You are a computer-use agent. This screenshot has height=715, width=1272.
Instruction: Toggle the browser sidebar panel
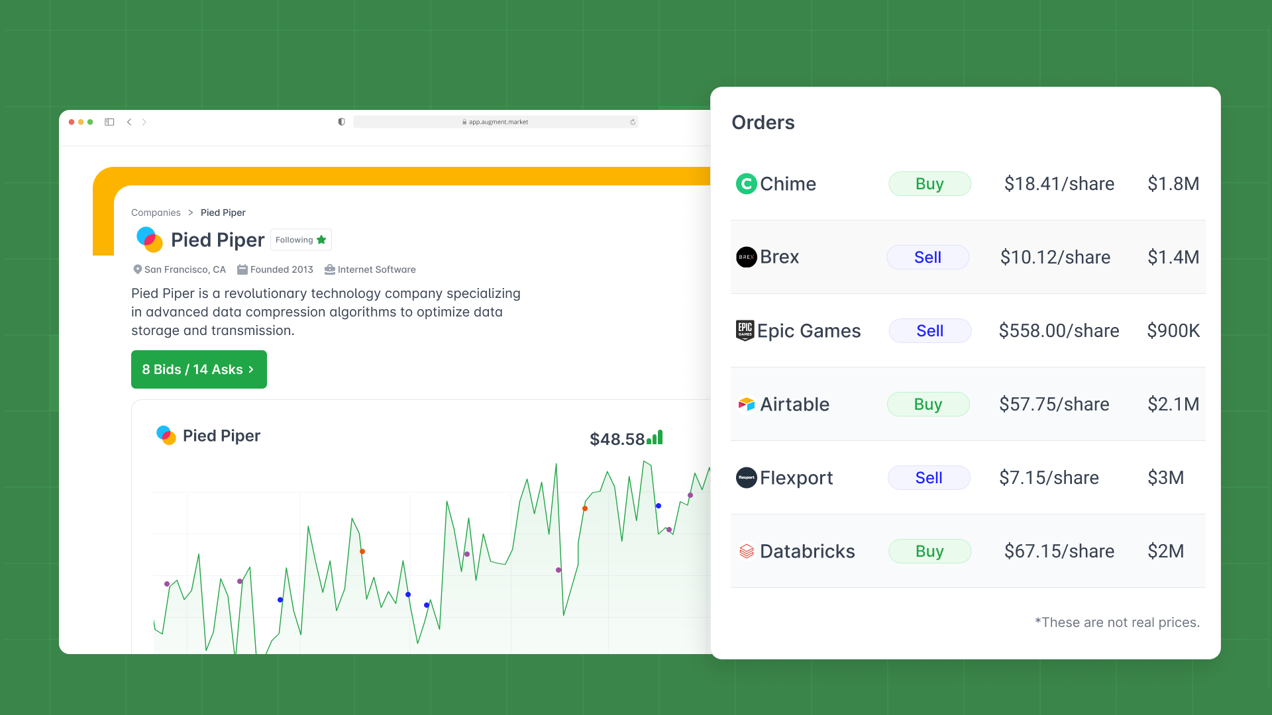point(109,122)
